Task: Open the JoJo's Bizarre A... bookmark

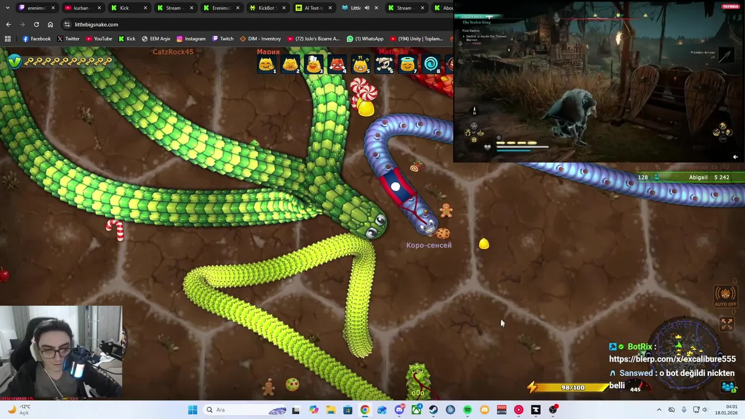Action: click(x=313, y=38)
